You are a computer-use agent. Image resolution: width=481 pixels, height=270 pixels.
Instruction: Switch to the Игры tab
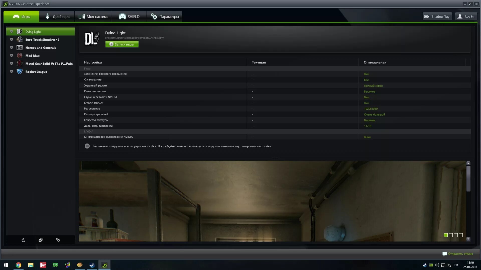tap(21, 16)
